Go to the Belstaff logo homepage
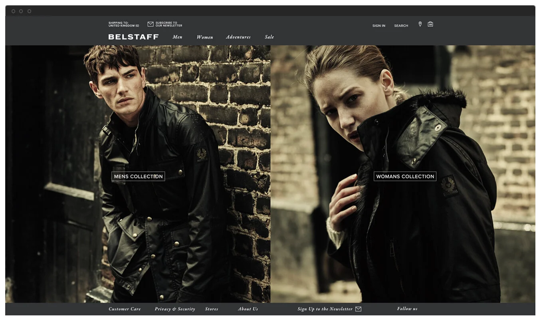541x321 pixels. (x=133, y=37)
